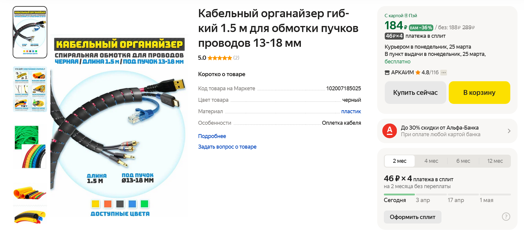529x238 pixels.
Task: Click the store icon beside АРКАИМ
Action: 387,72
